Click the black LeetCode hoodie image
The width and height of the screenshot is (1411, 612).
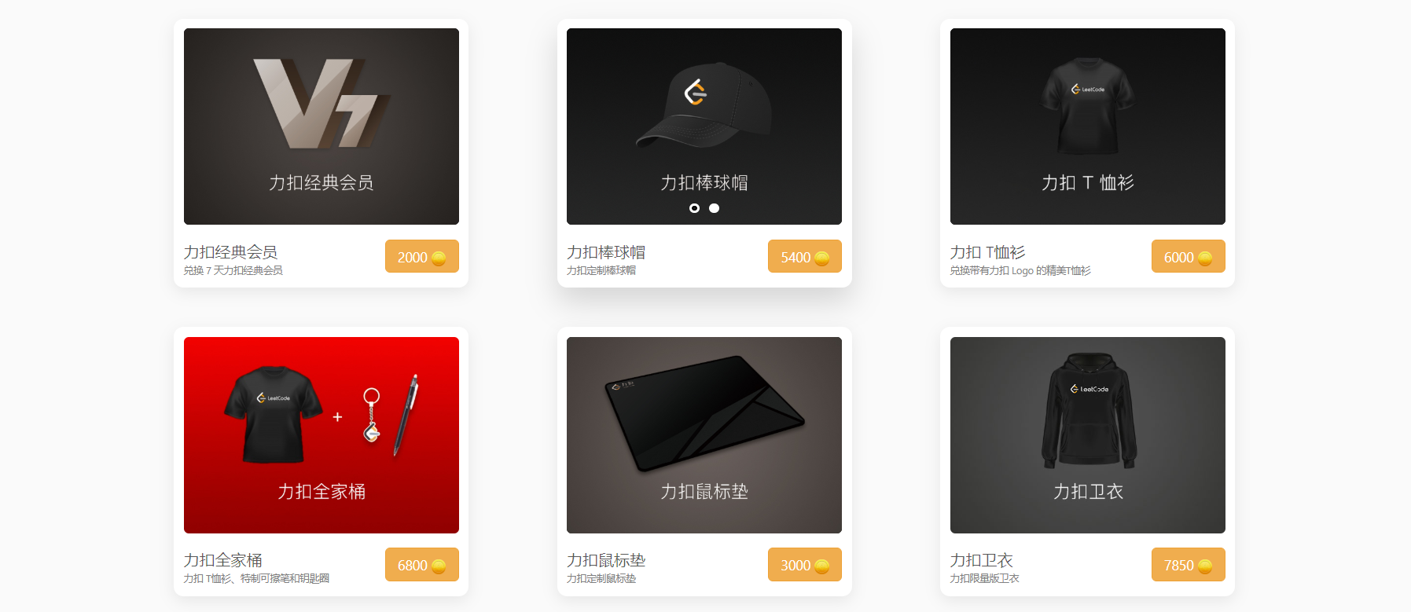(1089, 409)
